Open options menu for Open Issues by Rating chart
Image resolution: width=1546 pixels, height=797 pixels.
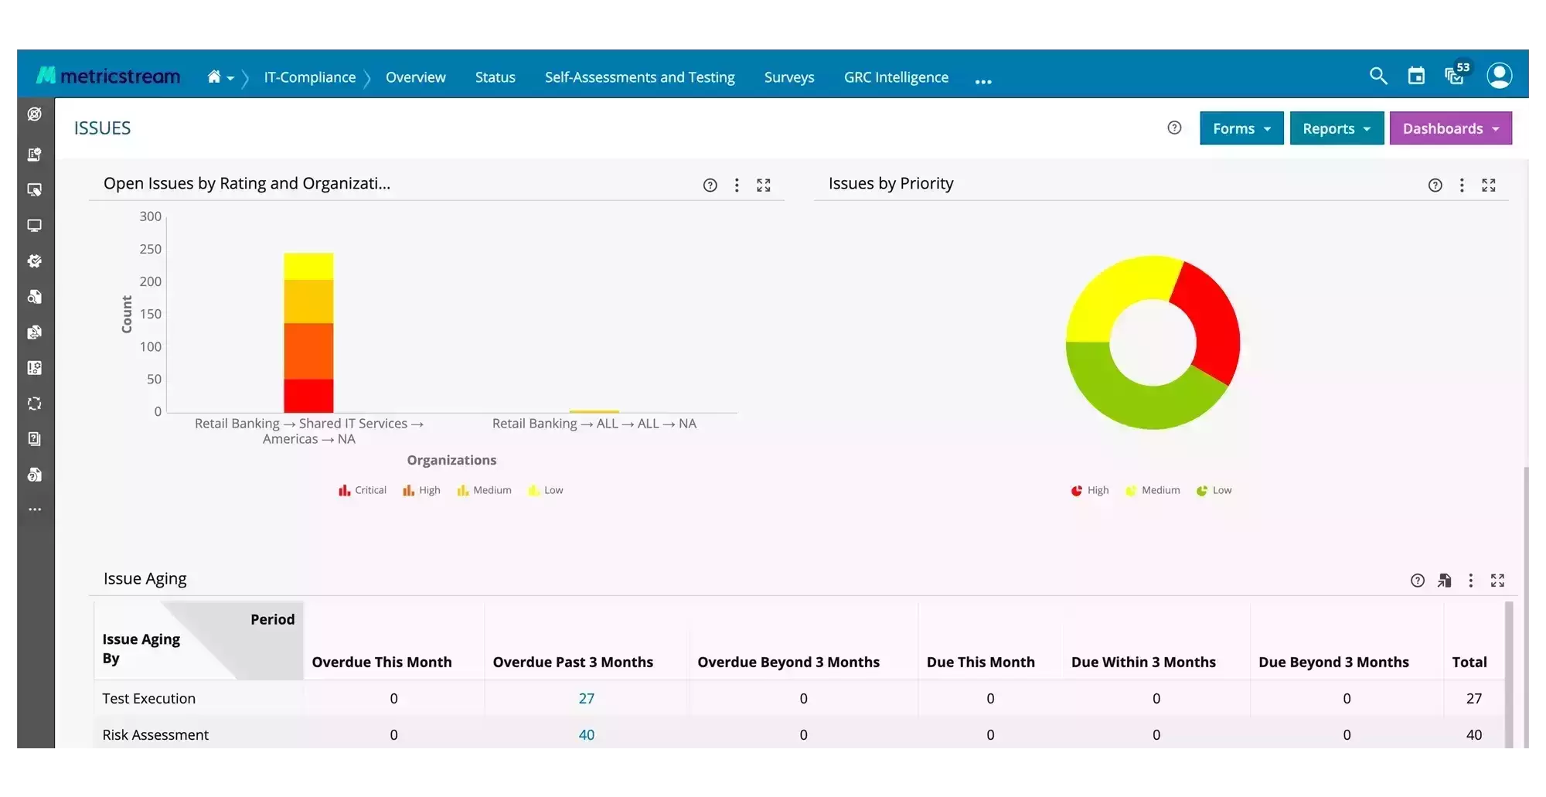click(x=737, y=186)
